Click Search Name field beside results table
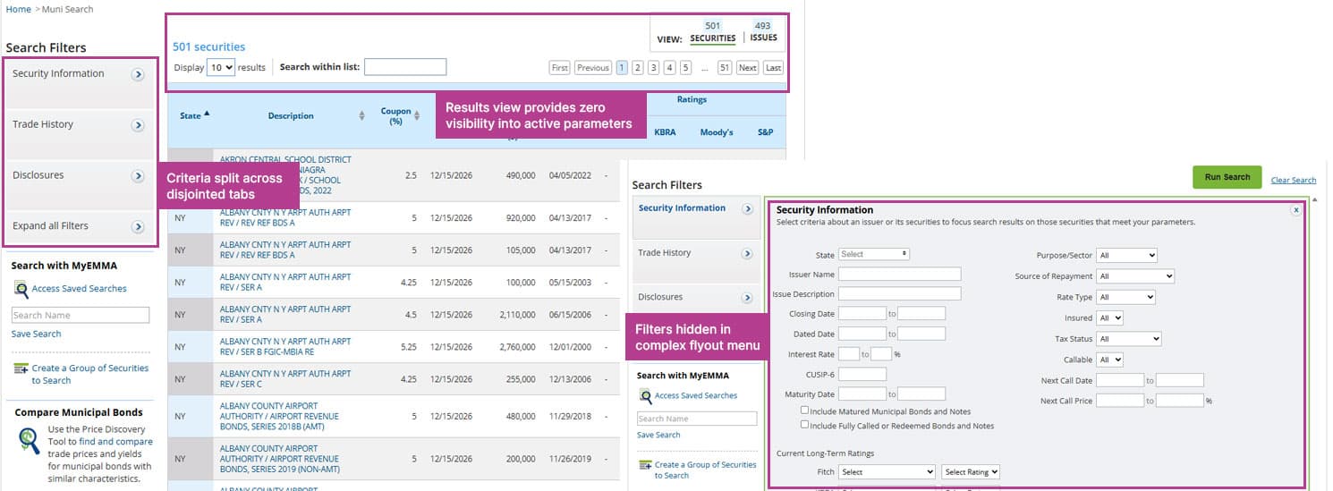Screen dimensions: 1333x491 81,315
